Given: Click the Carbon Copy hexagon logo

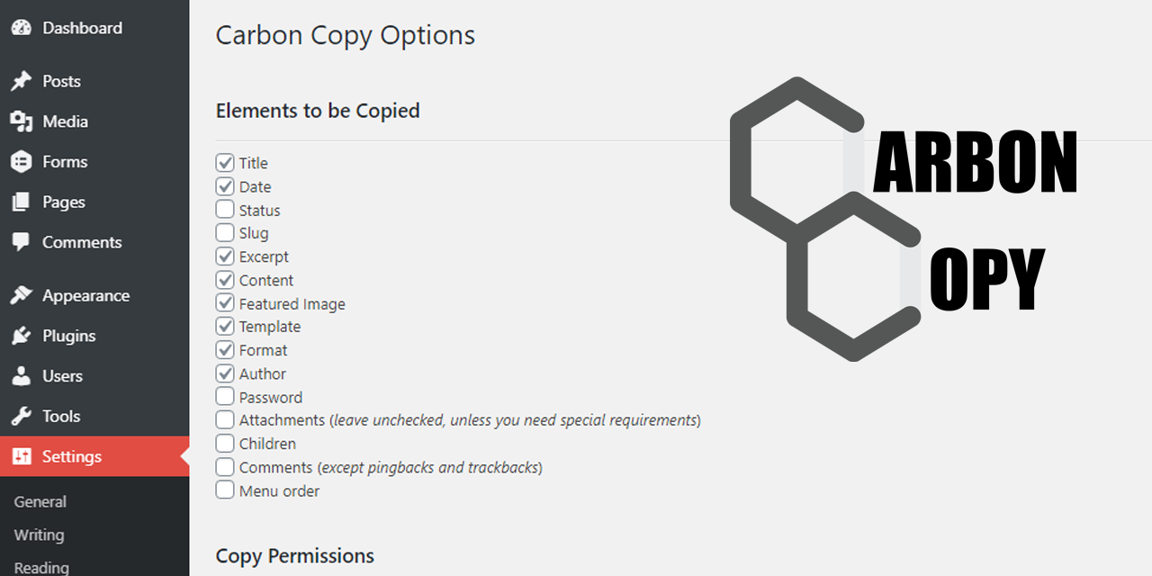Looking at the screenshot, I should 823,220.
